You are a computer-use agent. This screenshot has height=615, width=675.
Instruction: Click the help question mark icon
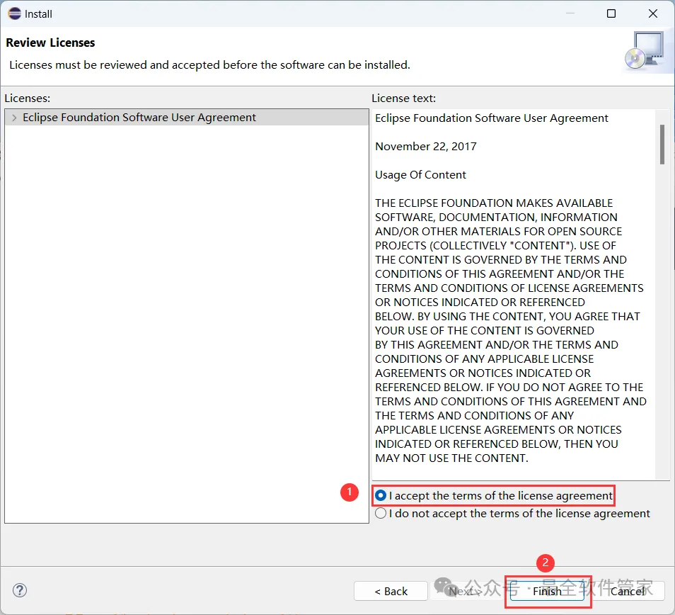(20, 590)
